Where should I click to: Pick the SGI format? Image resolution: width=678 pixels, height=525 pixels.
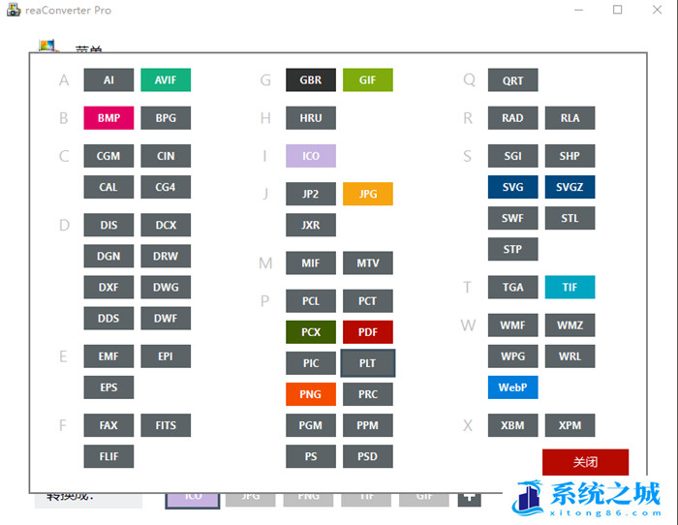pos(512,156)
